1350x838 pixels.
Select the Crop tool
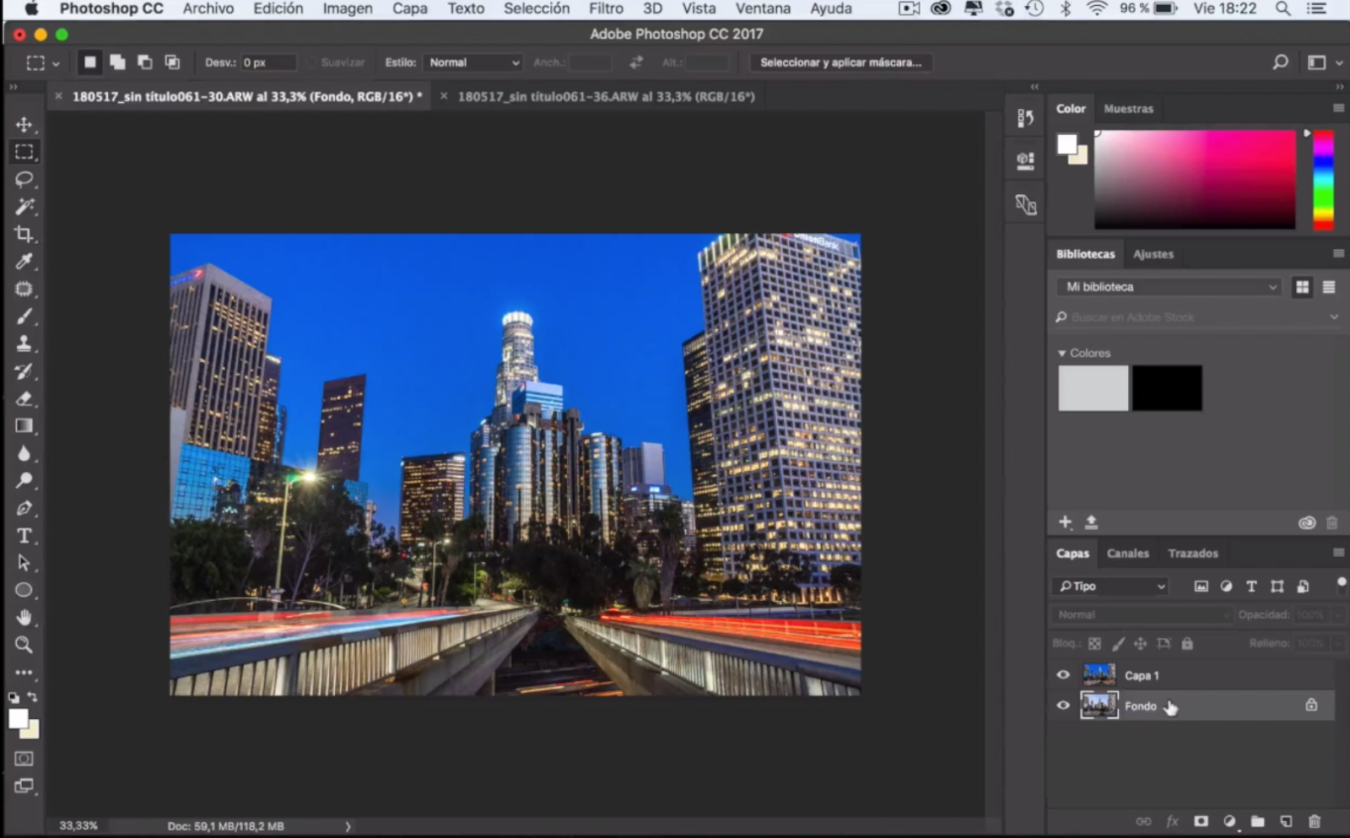[x=24, y=234]
